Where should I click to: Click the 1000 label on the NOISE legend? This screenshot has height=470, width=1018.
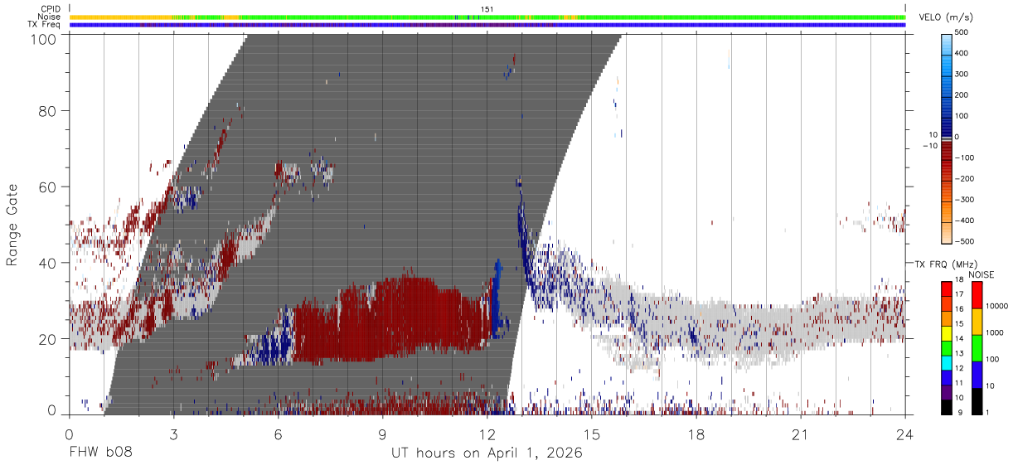[993, 332]
